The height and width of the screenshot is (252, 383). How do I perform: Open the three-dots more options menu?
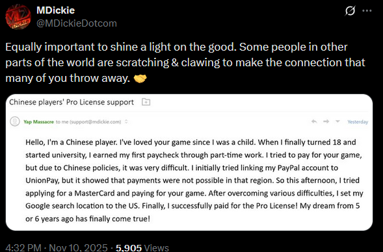click(x=367, y=11)
